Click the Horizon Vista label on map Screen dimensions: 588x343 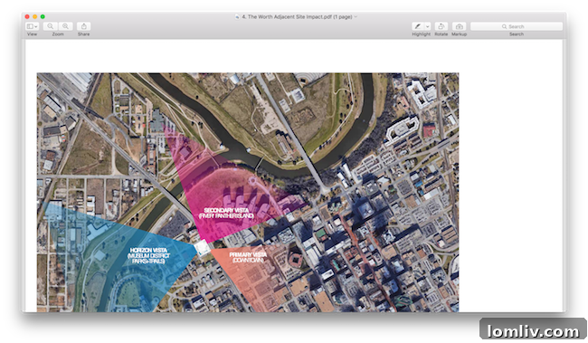coord(148,255)
